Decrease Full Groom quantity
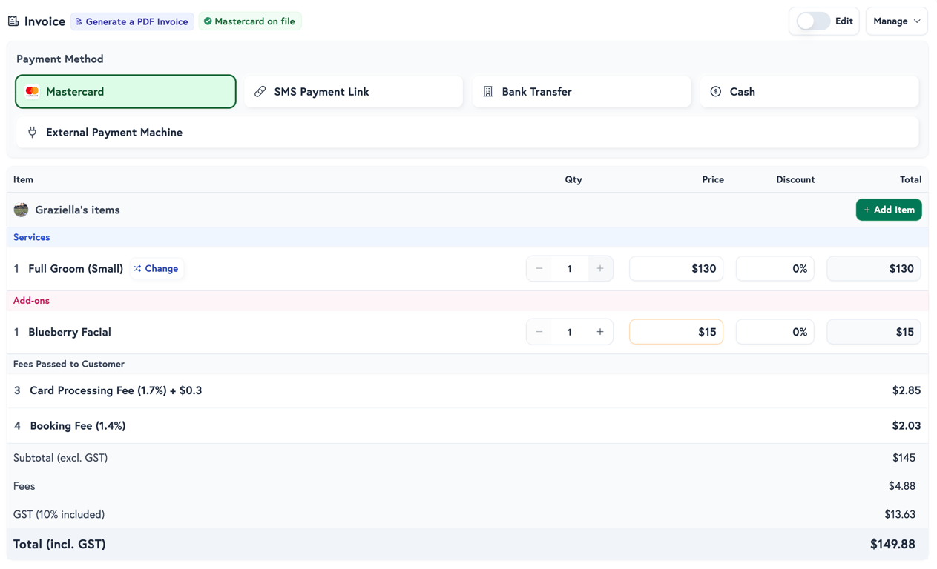 [539, 268]
